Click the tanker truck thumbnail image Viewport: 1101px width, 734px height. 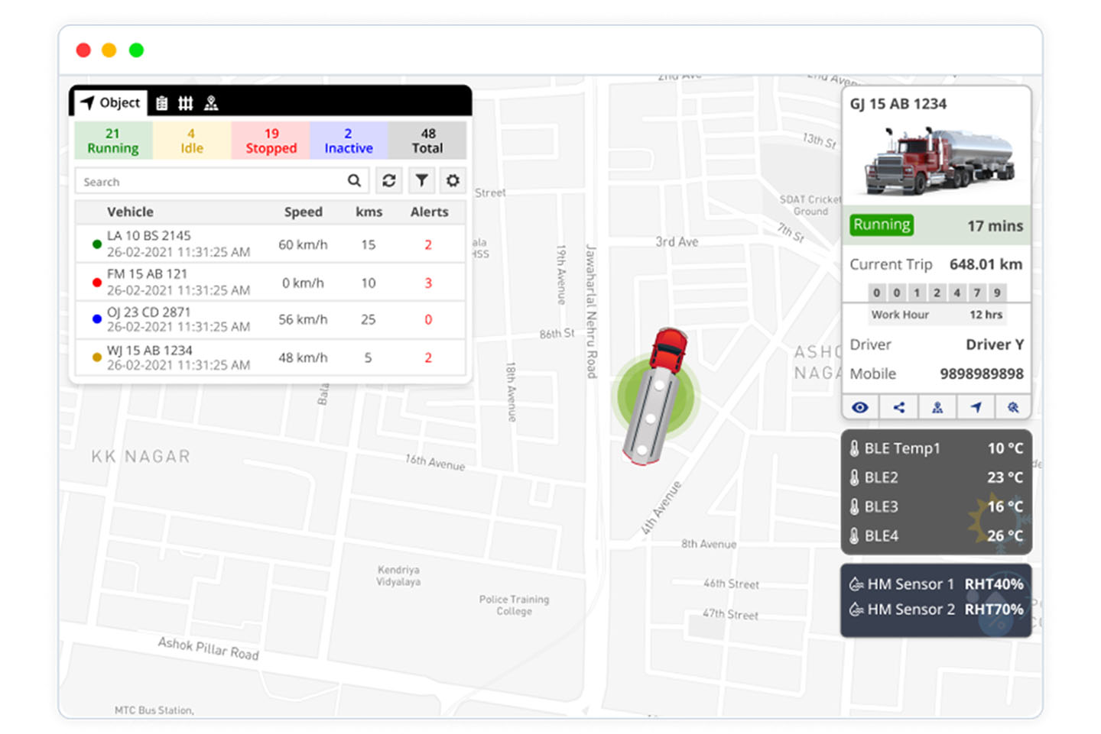(940, 161)
